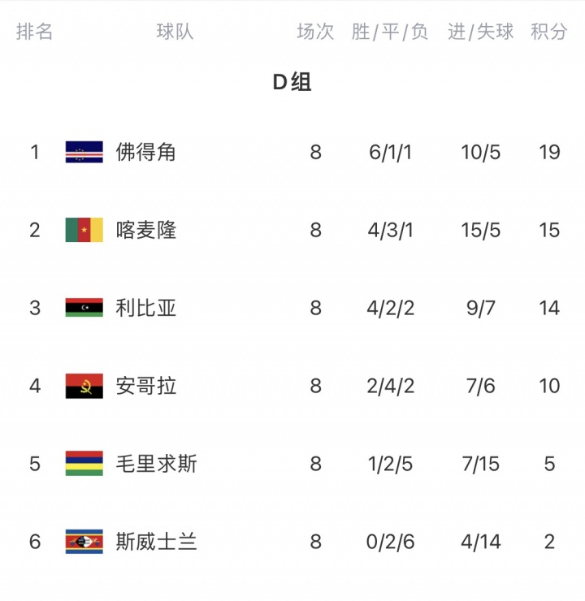Image resolution: width=585 pixels, height=601 pixels.
Task: Click the 胜/平/负 column header
Action: point(390,32)
